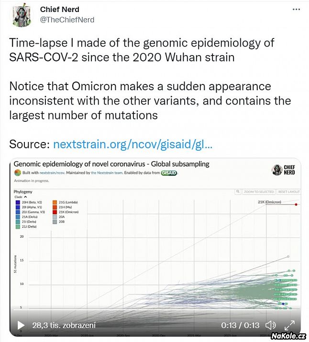The height and width of the screenshot is (342, 309).
Task: Click the Nextstrain logo icon beside 'Built with'
Action: click(x=17, y=173)
